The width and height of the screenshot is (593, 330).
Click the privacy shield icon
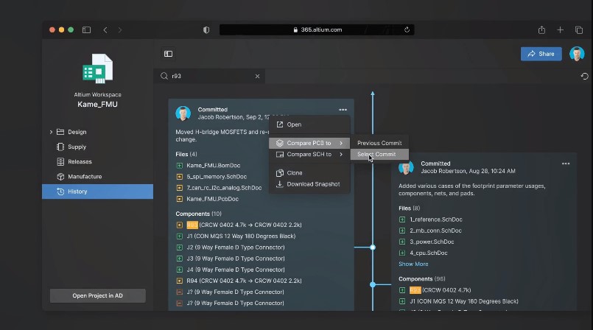(x=206, y=30)
